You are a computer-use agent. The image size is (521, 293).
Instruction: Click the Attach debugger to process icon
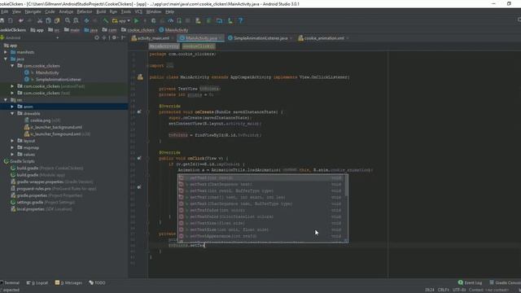pos(179,20)
